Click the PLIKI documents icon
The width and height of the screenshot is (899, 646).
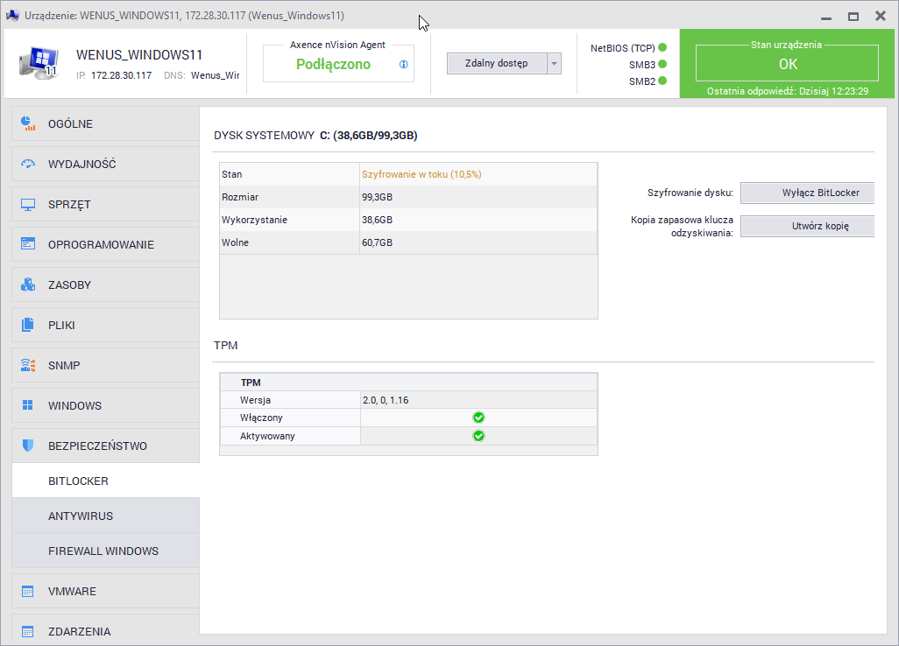pyautogui.click(x=27, y=325)
